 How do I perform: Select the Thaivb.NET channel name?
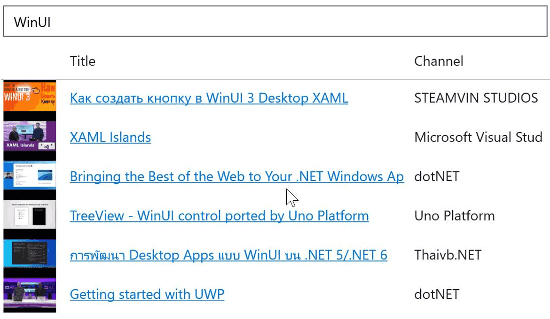(x=448, y=255)
